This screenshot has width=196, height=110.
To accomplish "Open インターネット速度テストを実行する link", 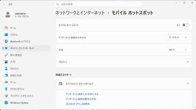I will [x=82, y=94].
